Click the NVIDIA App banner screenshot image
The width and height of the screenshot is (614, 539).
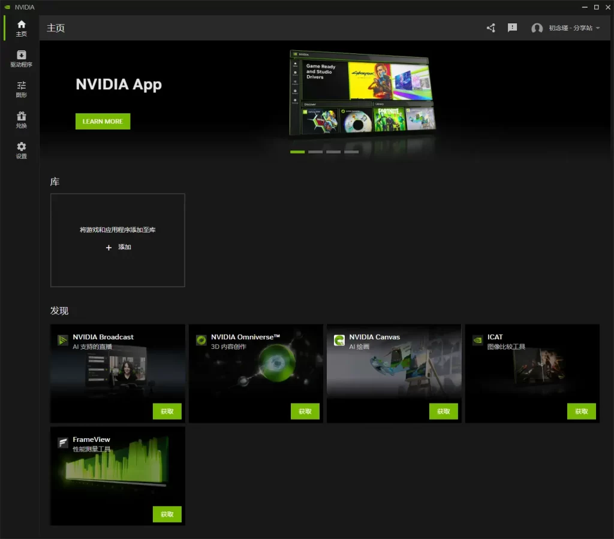point(362,93)
